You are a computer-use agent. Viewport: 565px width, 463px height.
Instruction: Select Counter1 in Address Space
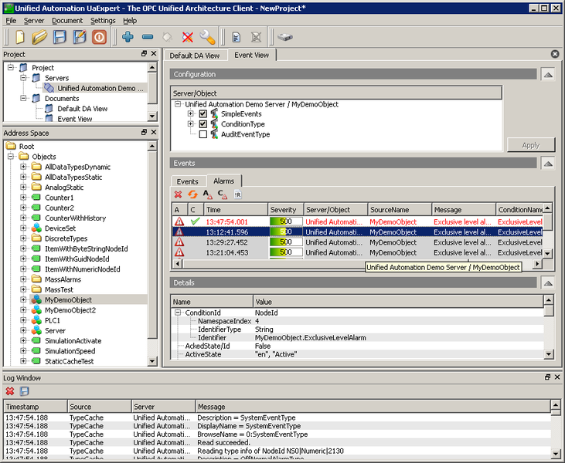pyautogui.click(x=59, y=198)
